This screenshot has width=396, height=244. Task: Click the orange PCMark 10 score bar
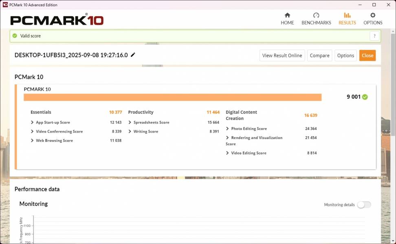tap(172, 97)
